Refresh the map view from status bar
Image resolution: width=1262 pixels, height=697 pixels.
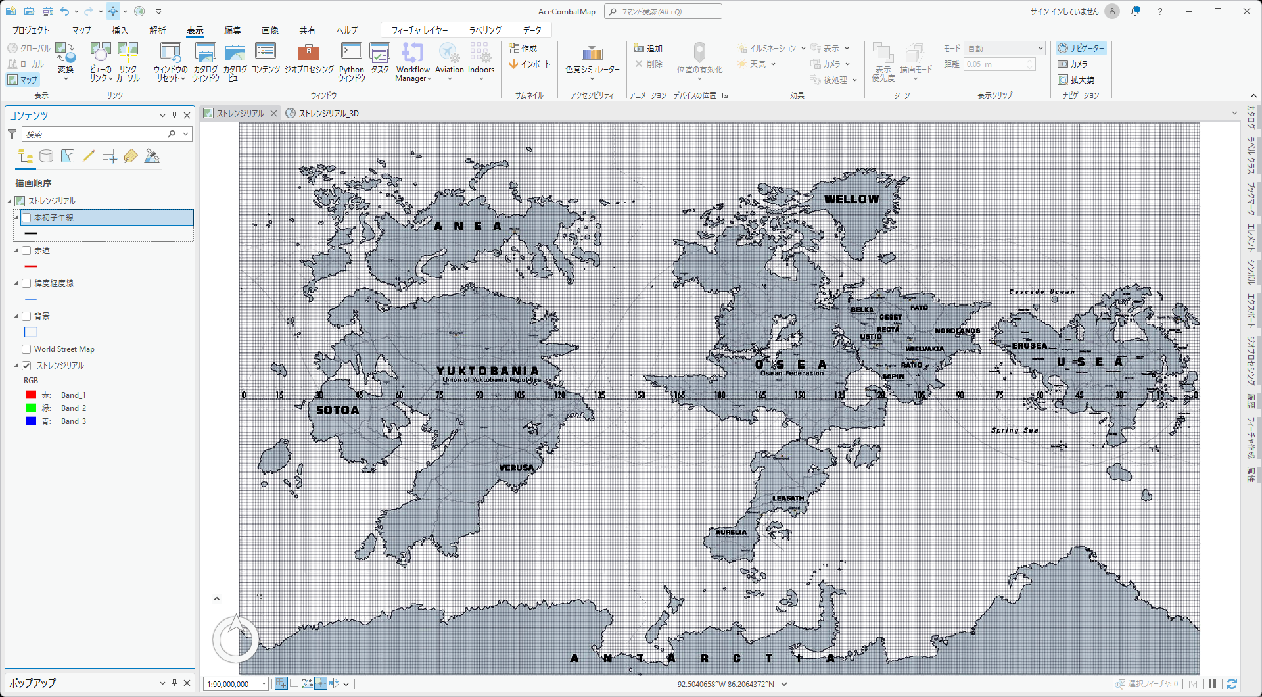coord(1231,684)
